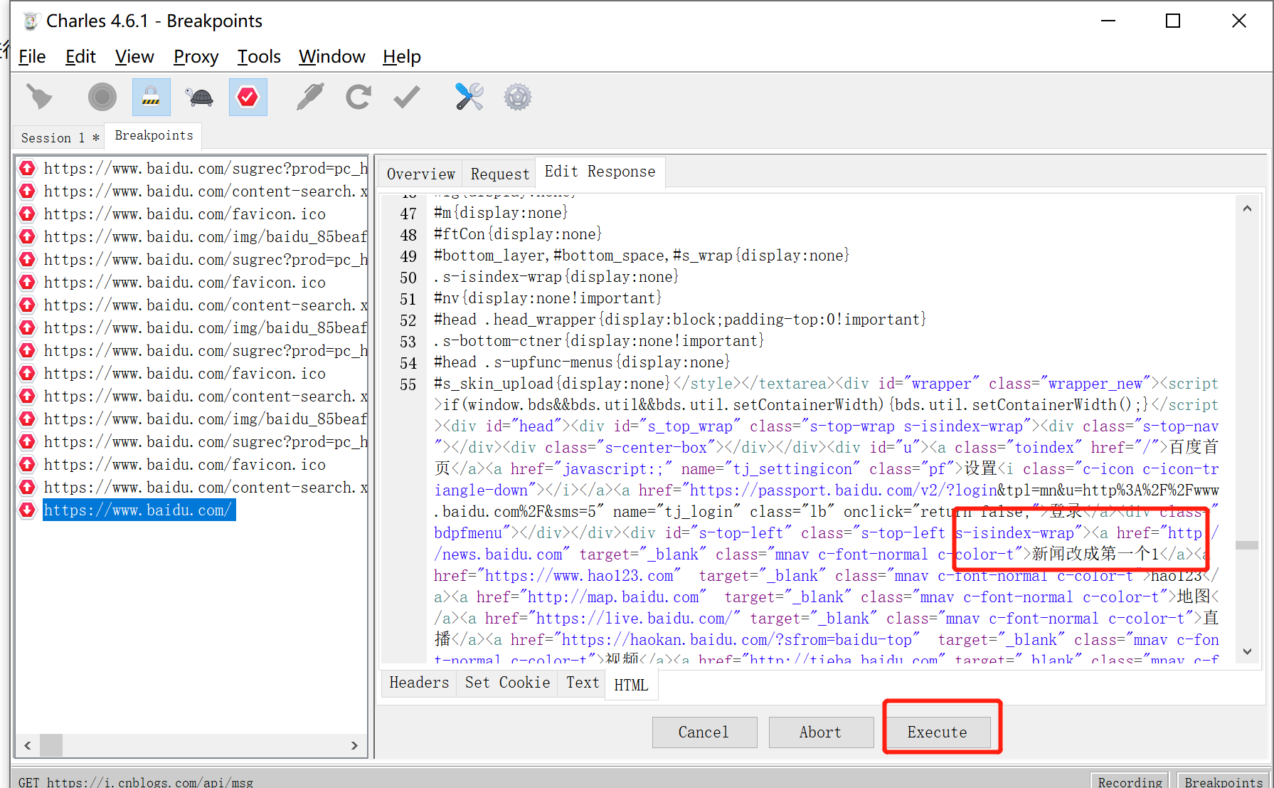Image resolution: width=1274 pixels, height=788 pixels.
Task: Repeat the selected request with the circular arrow
Action: [x=358, y=97]
